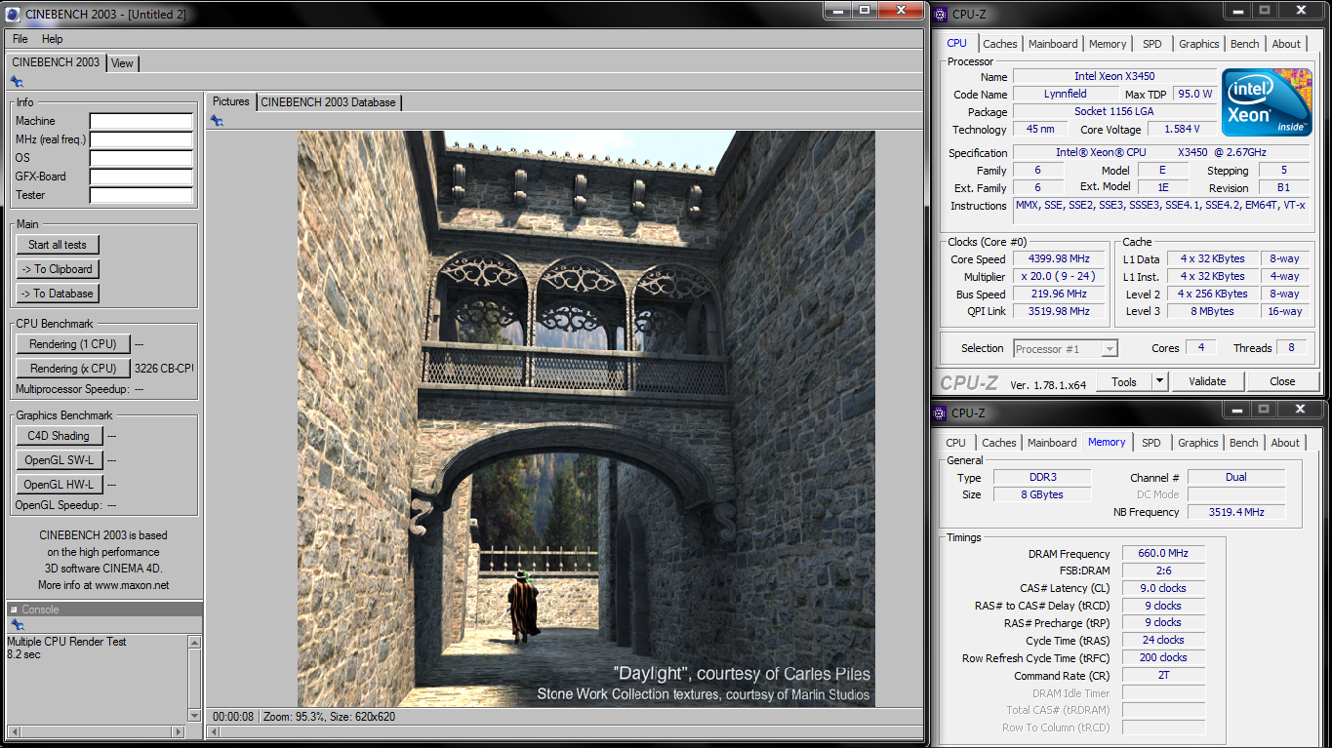Open SPD tab in lower CPU-Z window

coord(1151,443)
